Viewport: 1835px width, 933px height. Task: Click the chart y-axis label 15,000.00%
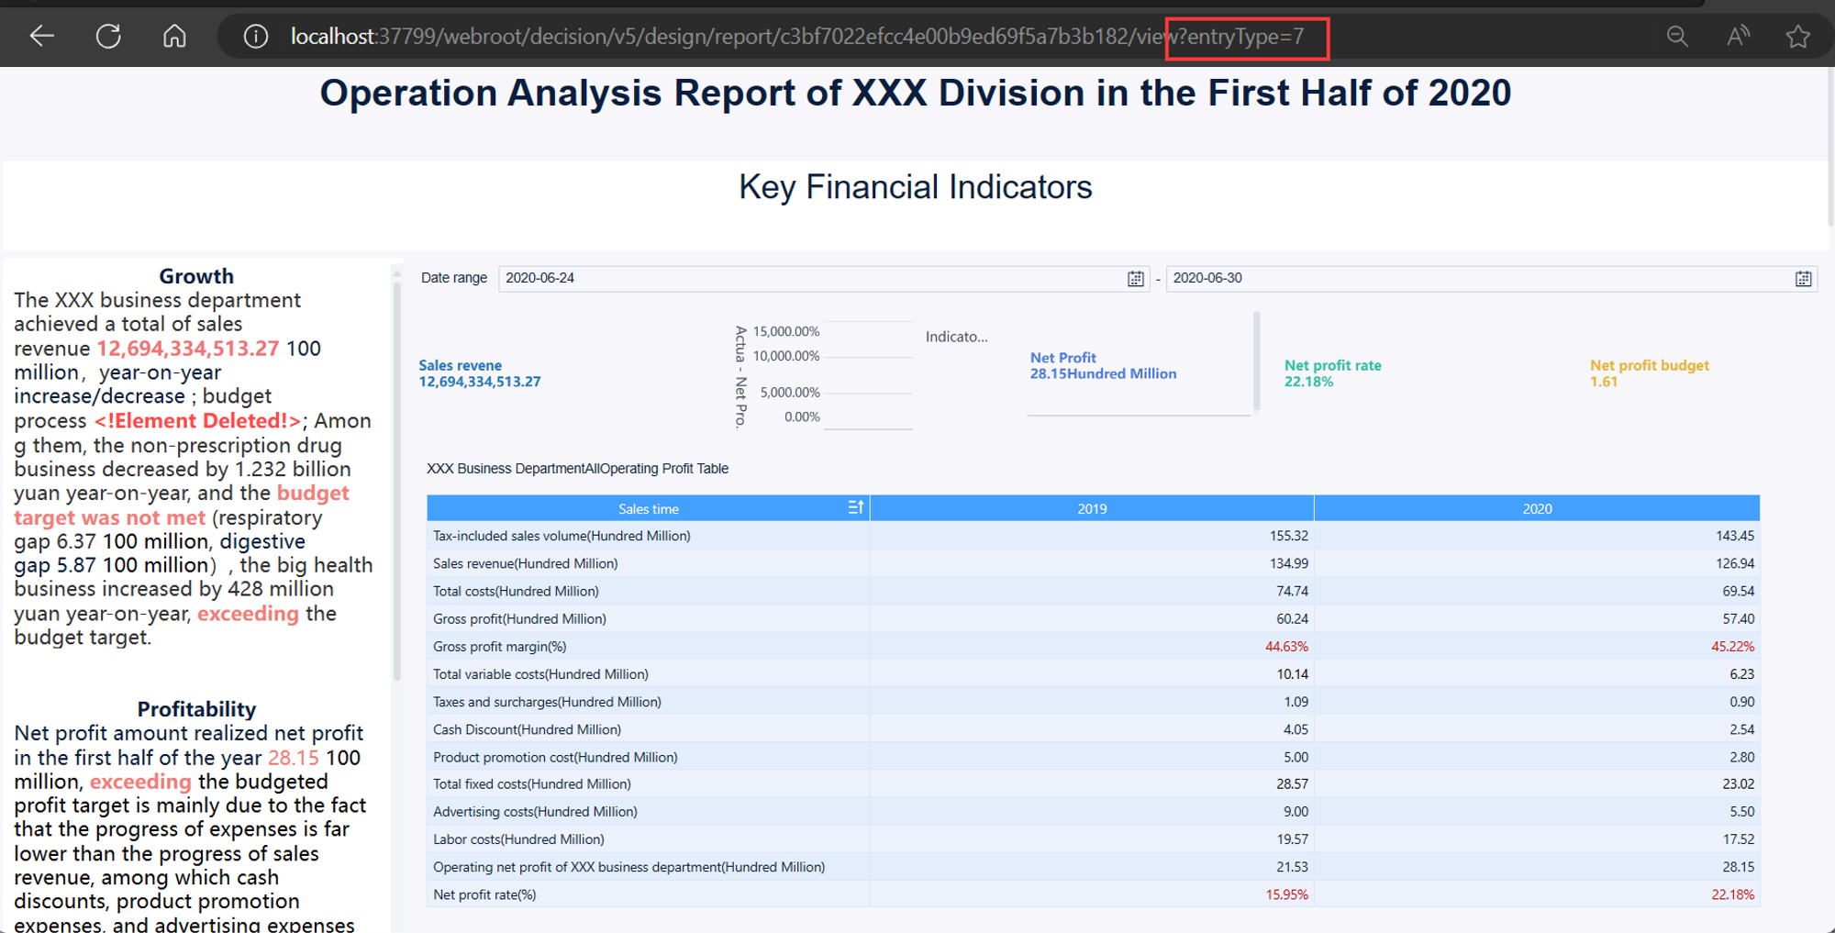(x=786, y=331)
